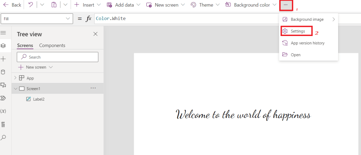Close the Tree view panel

(95, 34)
